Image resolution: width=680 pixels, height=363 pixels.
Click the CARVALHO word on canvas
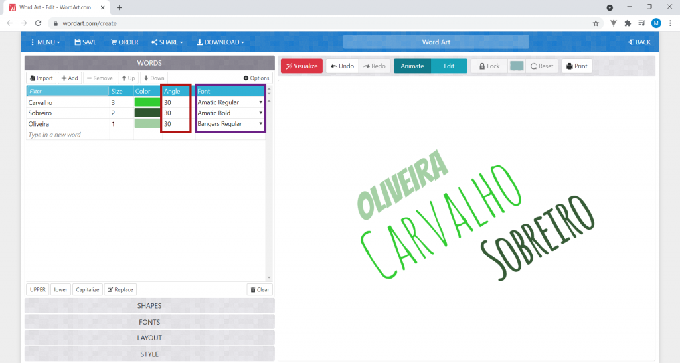(442, 221)
